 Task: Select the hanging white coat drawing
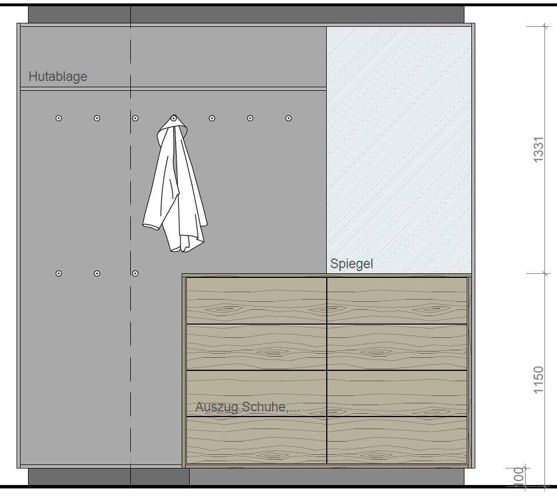coord(174,188)
